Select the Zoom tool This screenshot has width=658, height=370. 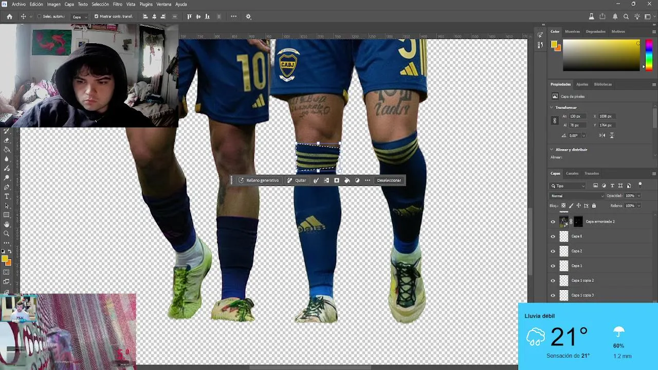7,233
